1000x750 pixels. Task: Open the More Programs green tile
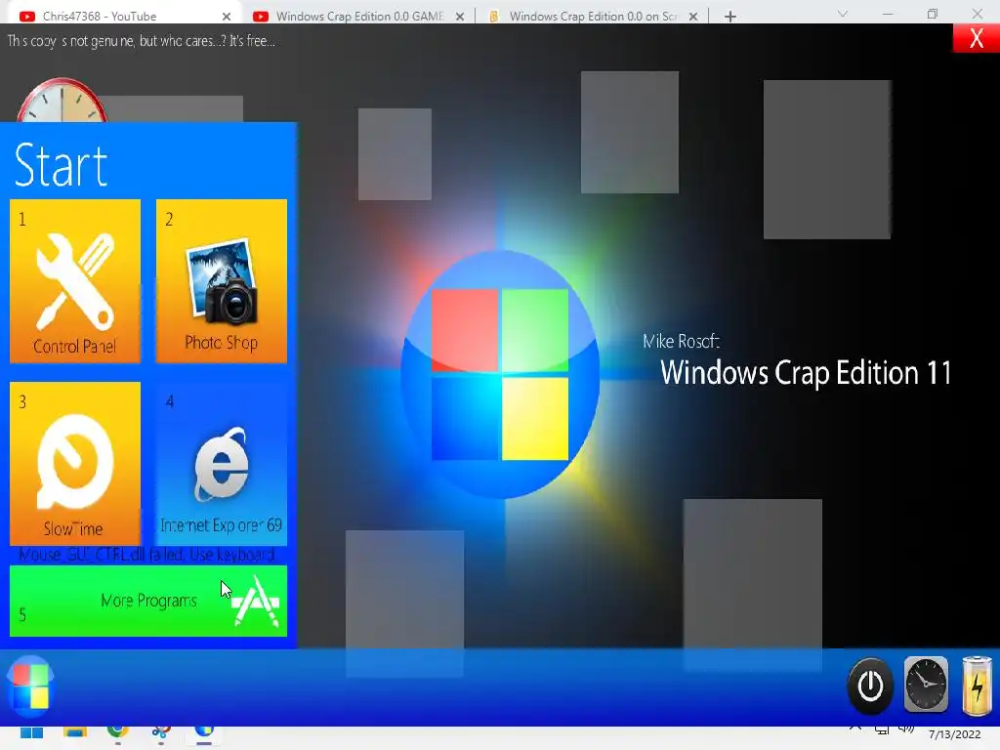148,601
